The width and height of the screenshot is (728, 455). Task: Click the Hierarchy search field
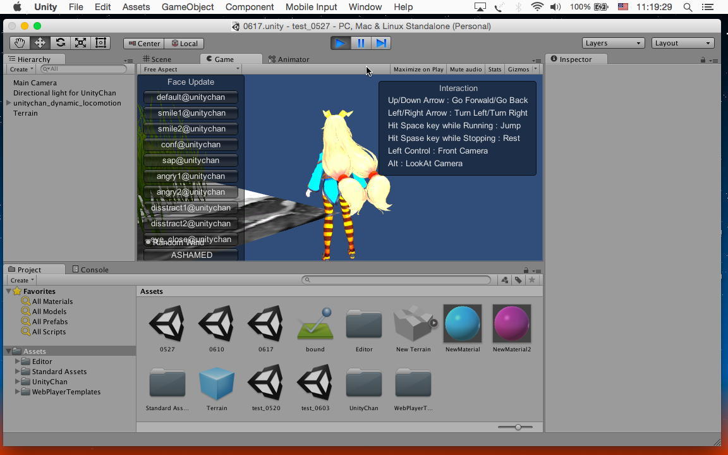83,69
